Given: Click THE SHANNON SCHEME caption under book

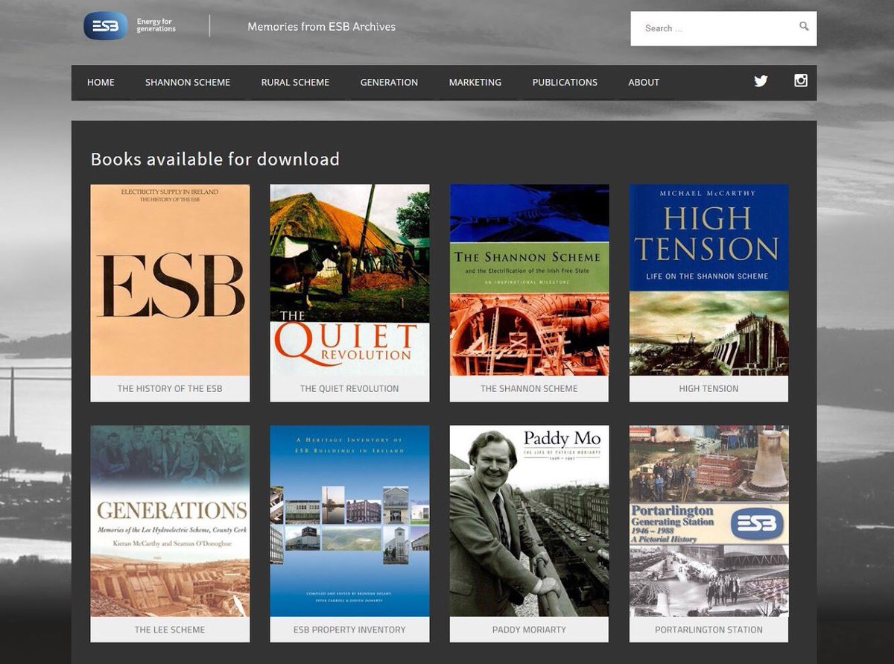Looking at the screenshot, I should tap(529, 389).
